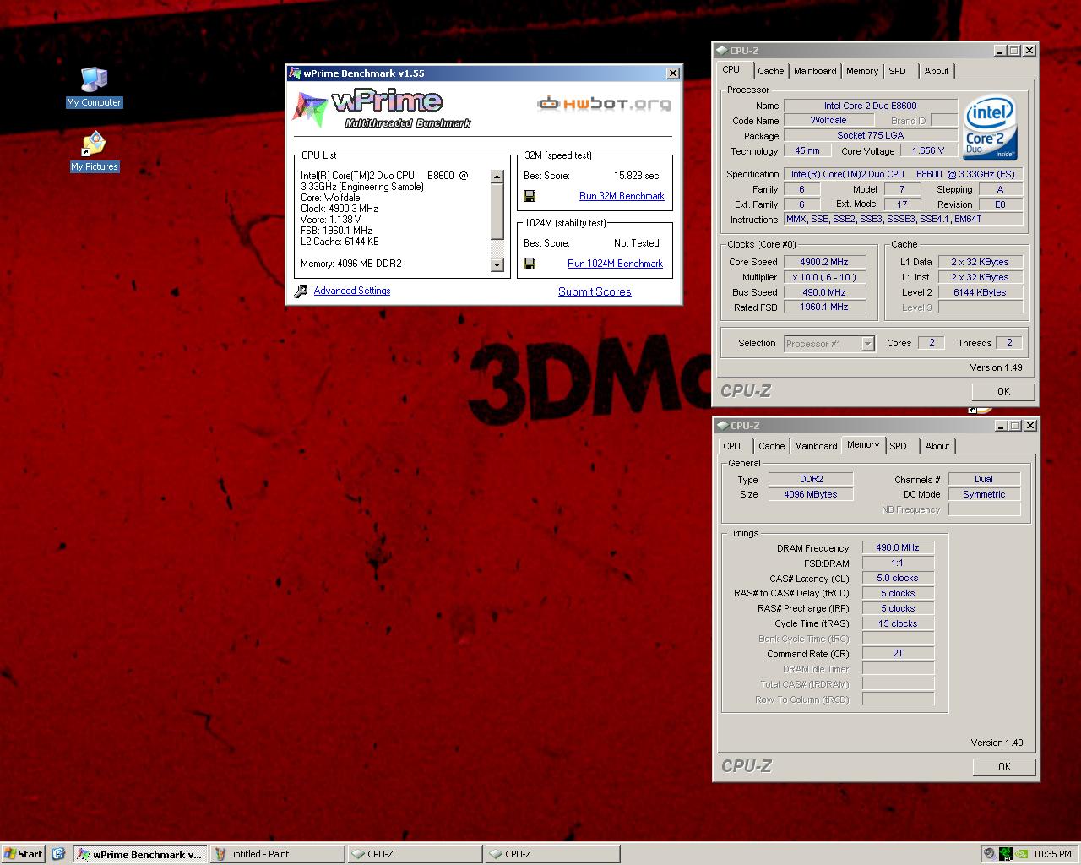The image size is (1081, 865).
Task: Click the wPrime title bar icon
Action: [x=295, y=73]
